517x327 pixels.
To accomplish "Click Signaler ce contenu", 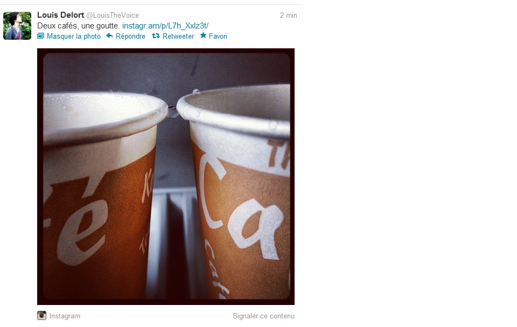I will [263, 316].
